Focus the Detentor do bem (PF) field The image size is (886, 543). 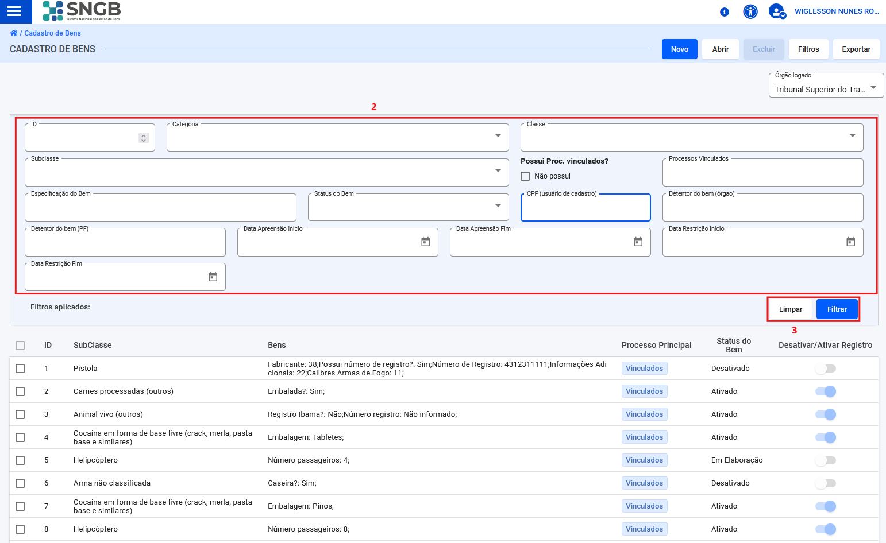coord(125,242)
